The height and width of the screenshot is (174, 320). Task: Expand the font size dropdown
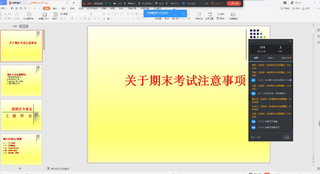(x=101, y=14)
